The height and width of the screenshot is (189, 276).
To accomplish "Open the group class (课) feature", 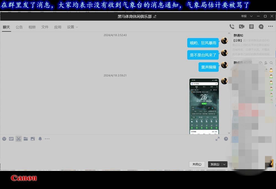I will [x=251, y=27].
